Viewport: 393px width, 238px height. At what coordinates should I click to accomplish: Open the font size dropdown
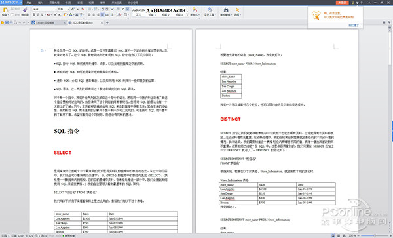click(x=63, y=9)
